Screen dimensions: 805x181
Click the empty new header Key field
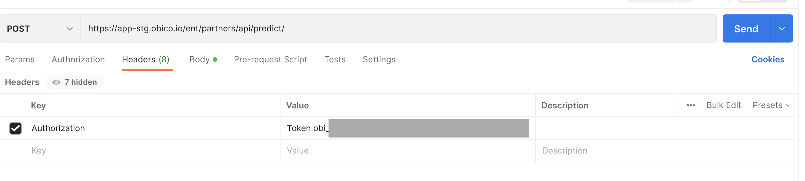click(x=152, y=151)
